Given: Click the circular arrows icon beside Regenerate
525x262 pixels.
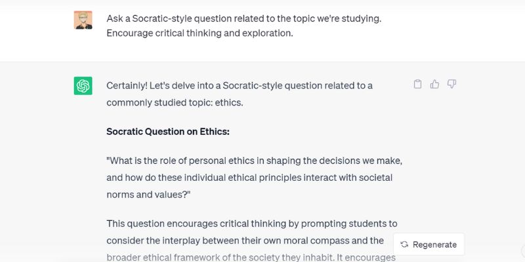Looking at the screenshot, I should click(x=404, y=244).
